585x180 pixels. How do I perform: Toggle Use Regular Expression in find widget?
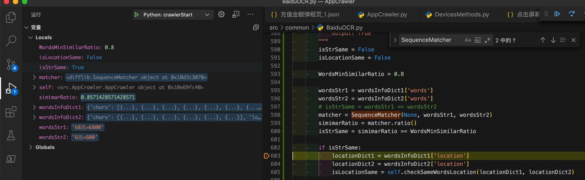(x=487, y=40)
